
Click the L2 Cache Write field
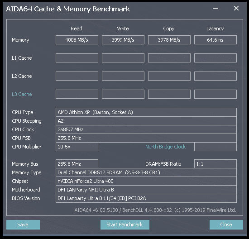coord(123,76)
